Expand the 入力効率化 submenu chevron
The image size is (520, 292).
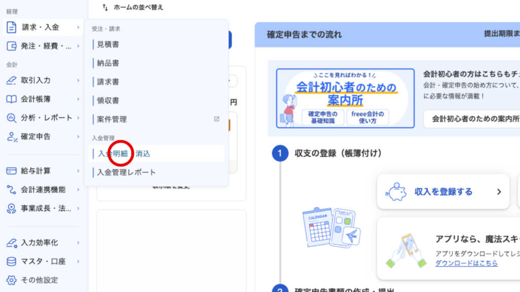(x=78, y=243)
